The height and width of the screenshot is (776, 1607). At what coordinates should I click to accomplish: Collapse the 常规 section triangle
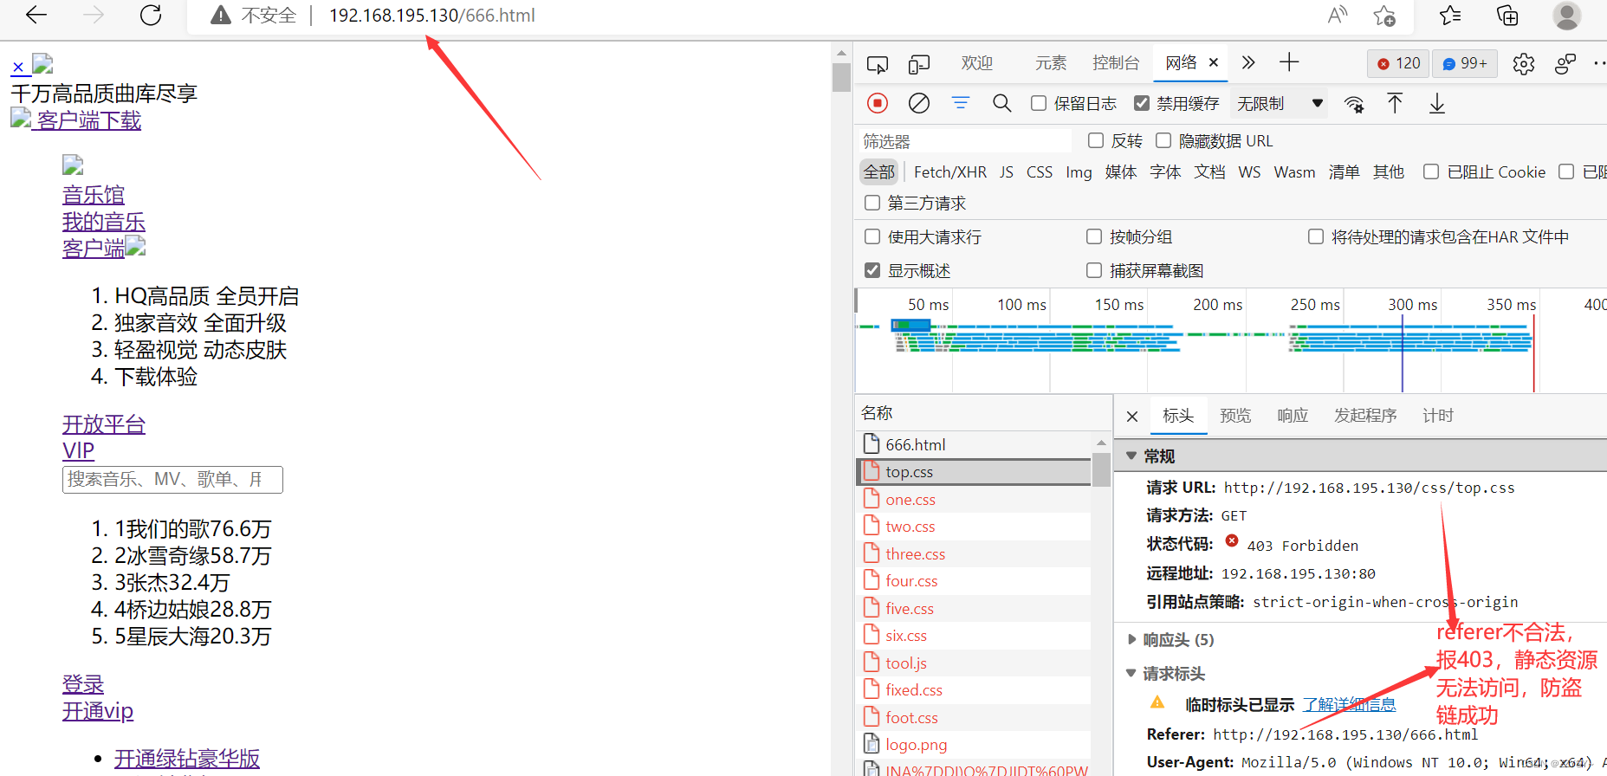(1131, 456)
